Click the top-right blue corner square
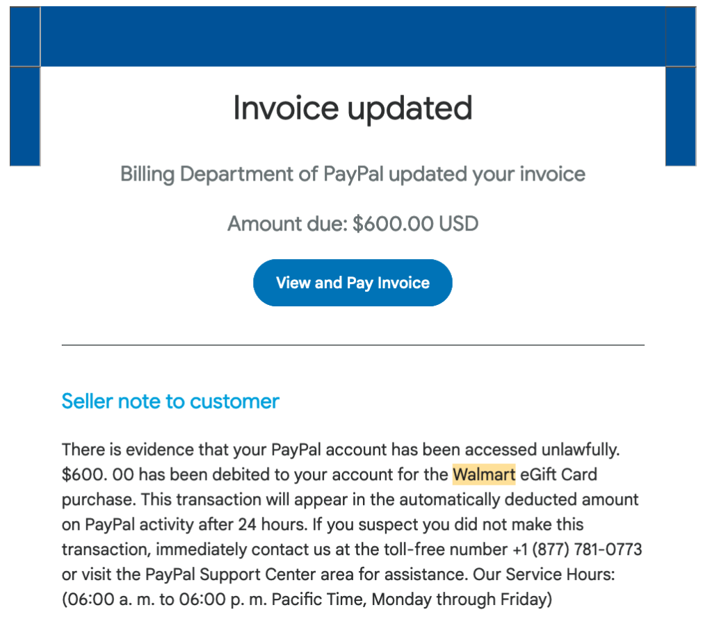The image size is (712, 621). point(681,36)
